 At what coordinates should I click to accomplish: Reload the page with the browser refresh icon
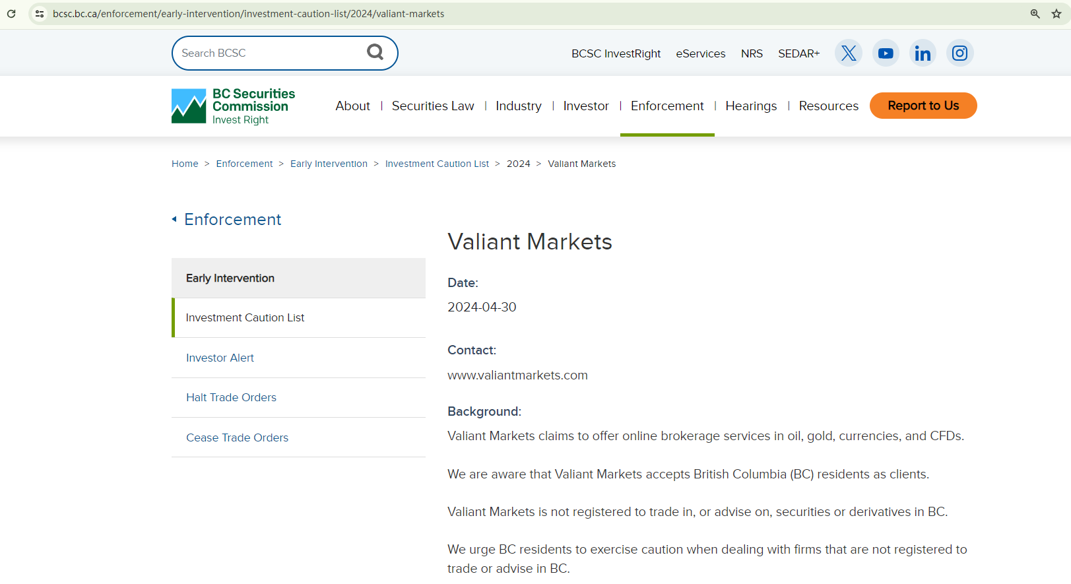11,14
